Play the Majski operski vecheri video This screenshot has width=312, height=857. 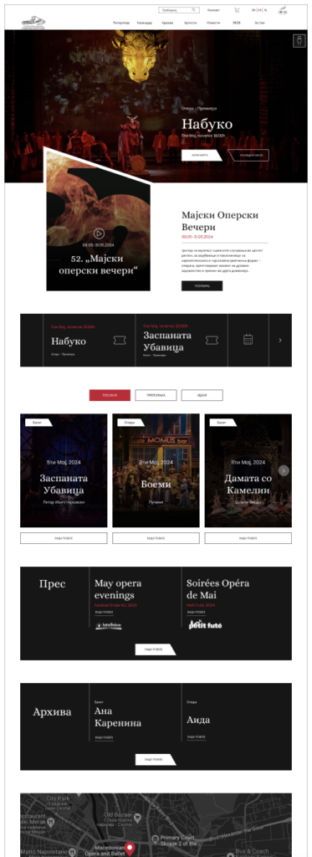[99, 233]
